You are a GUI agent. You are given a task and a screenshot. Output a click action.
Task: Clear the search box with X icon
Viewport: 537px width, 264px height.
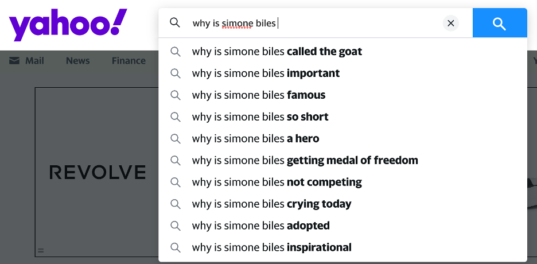point(451,23)
